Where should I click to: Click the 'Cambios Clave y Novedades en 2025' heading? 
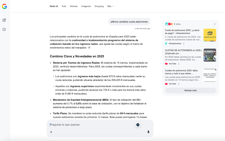pyautogui.click(x=77, y=56)
